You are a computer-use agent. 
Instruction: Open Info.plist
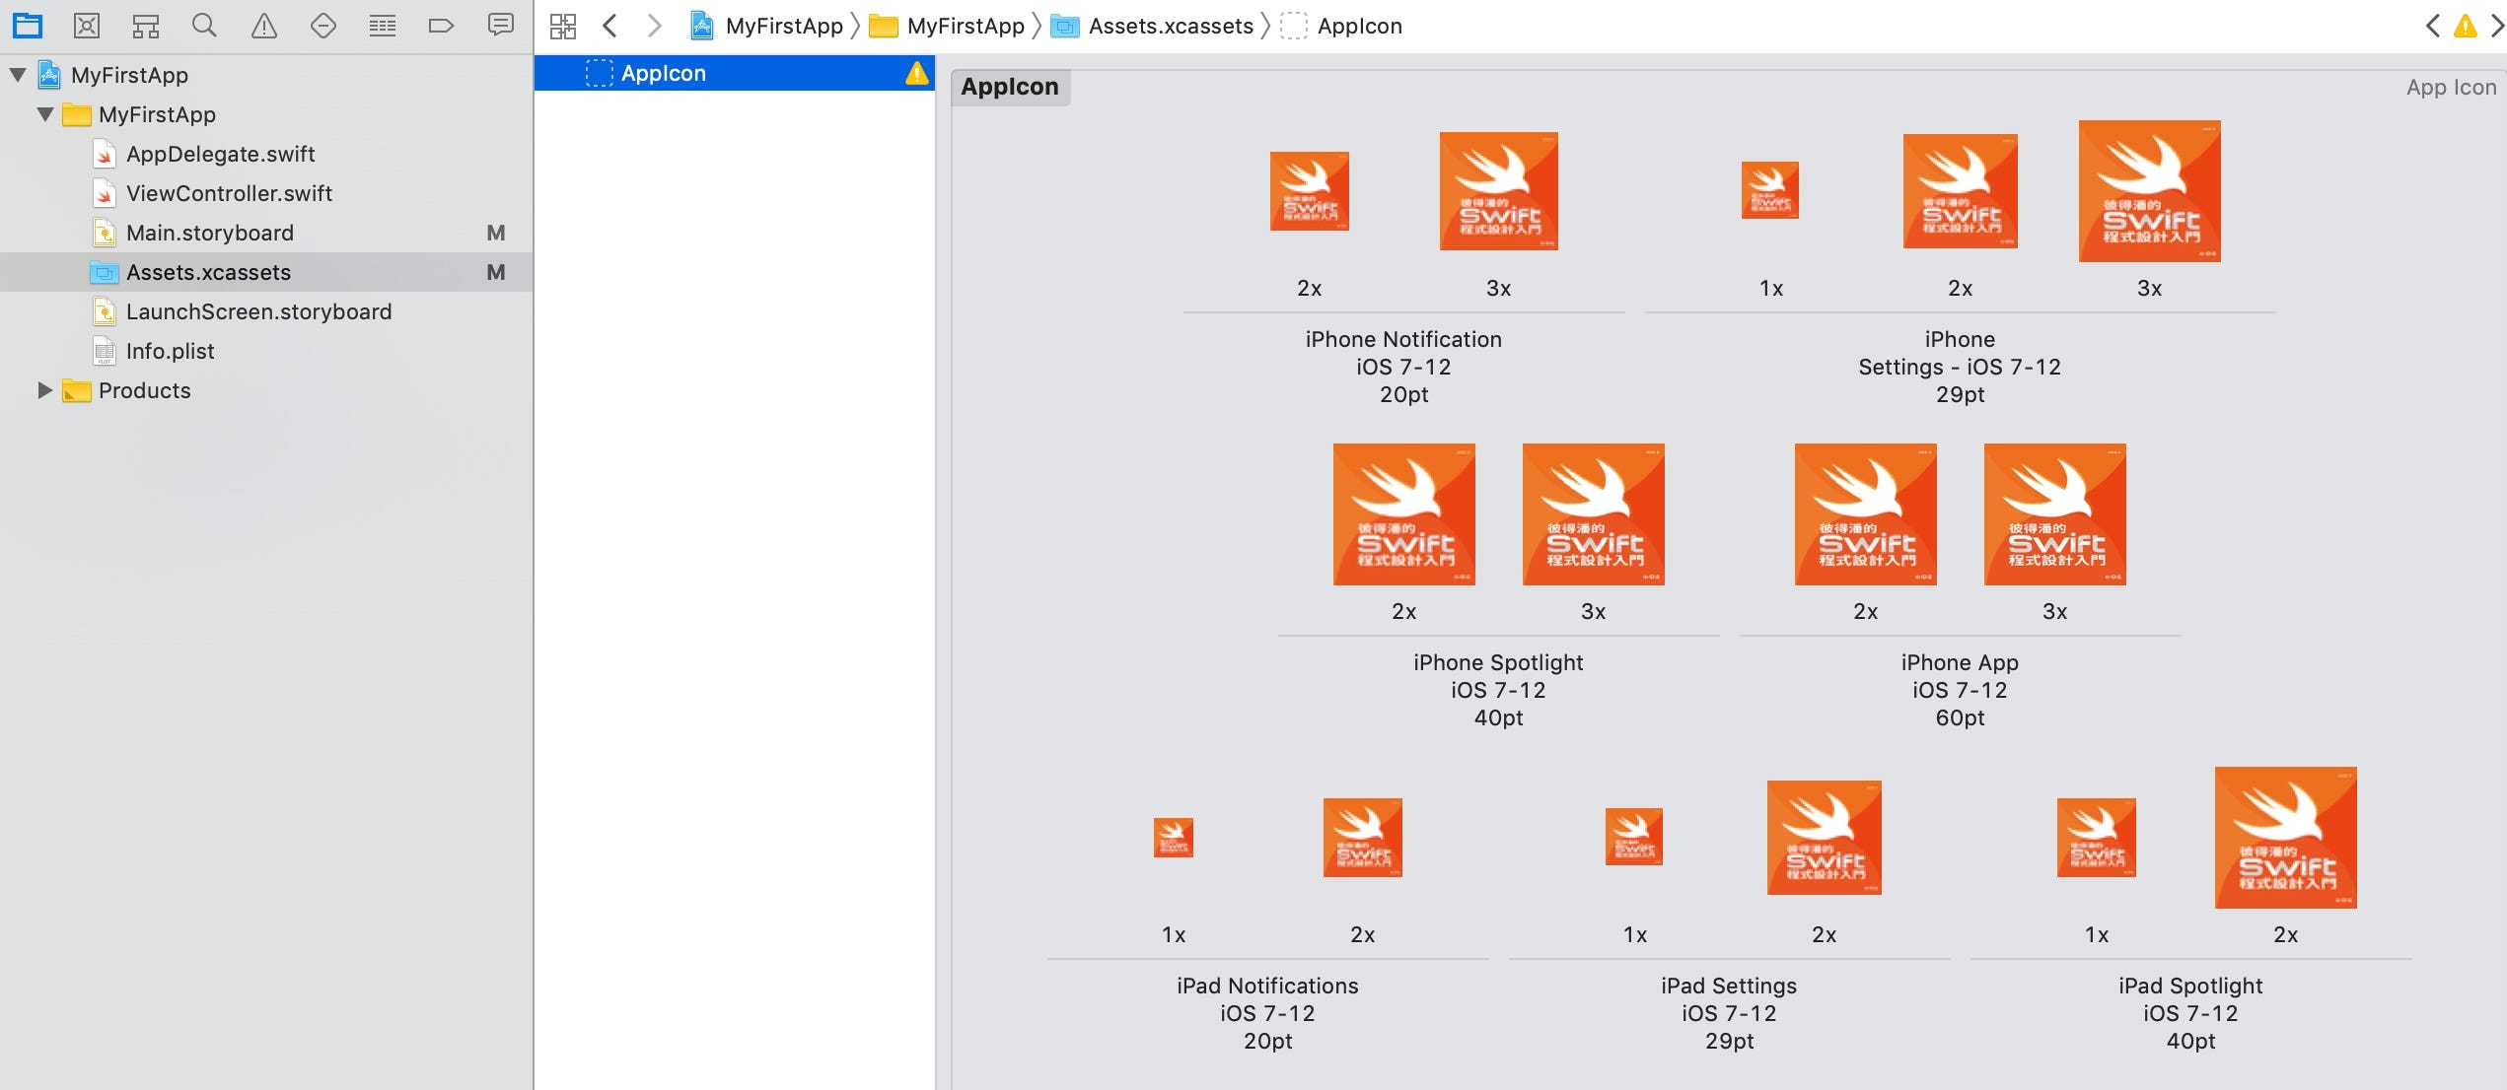pos(170,351)
